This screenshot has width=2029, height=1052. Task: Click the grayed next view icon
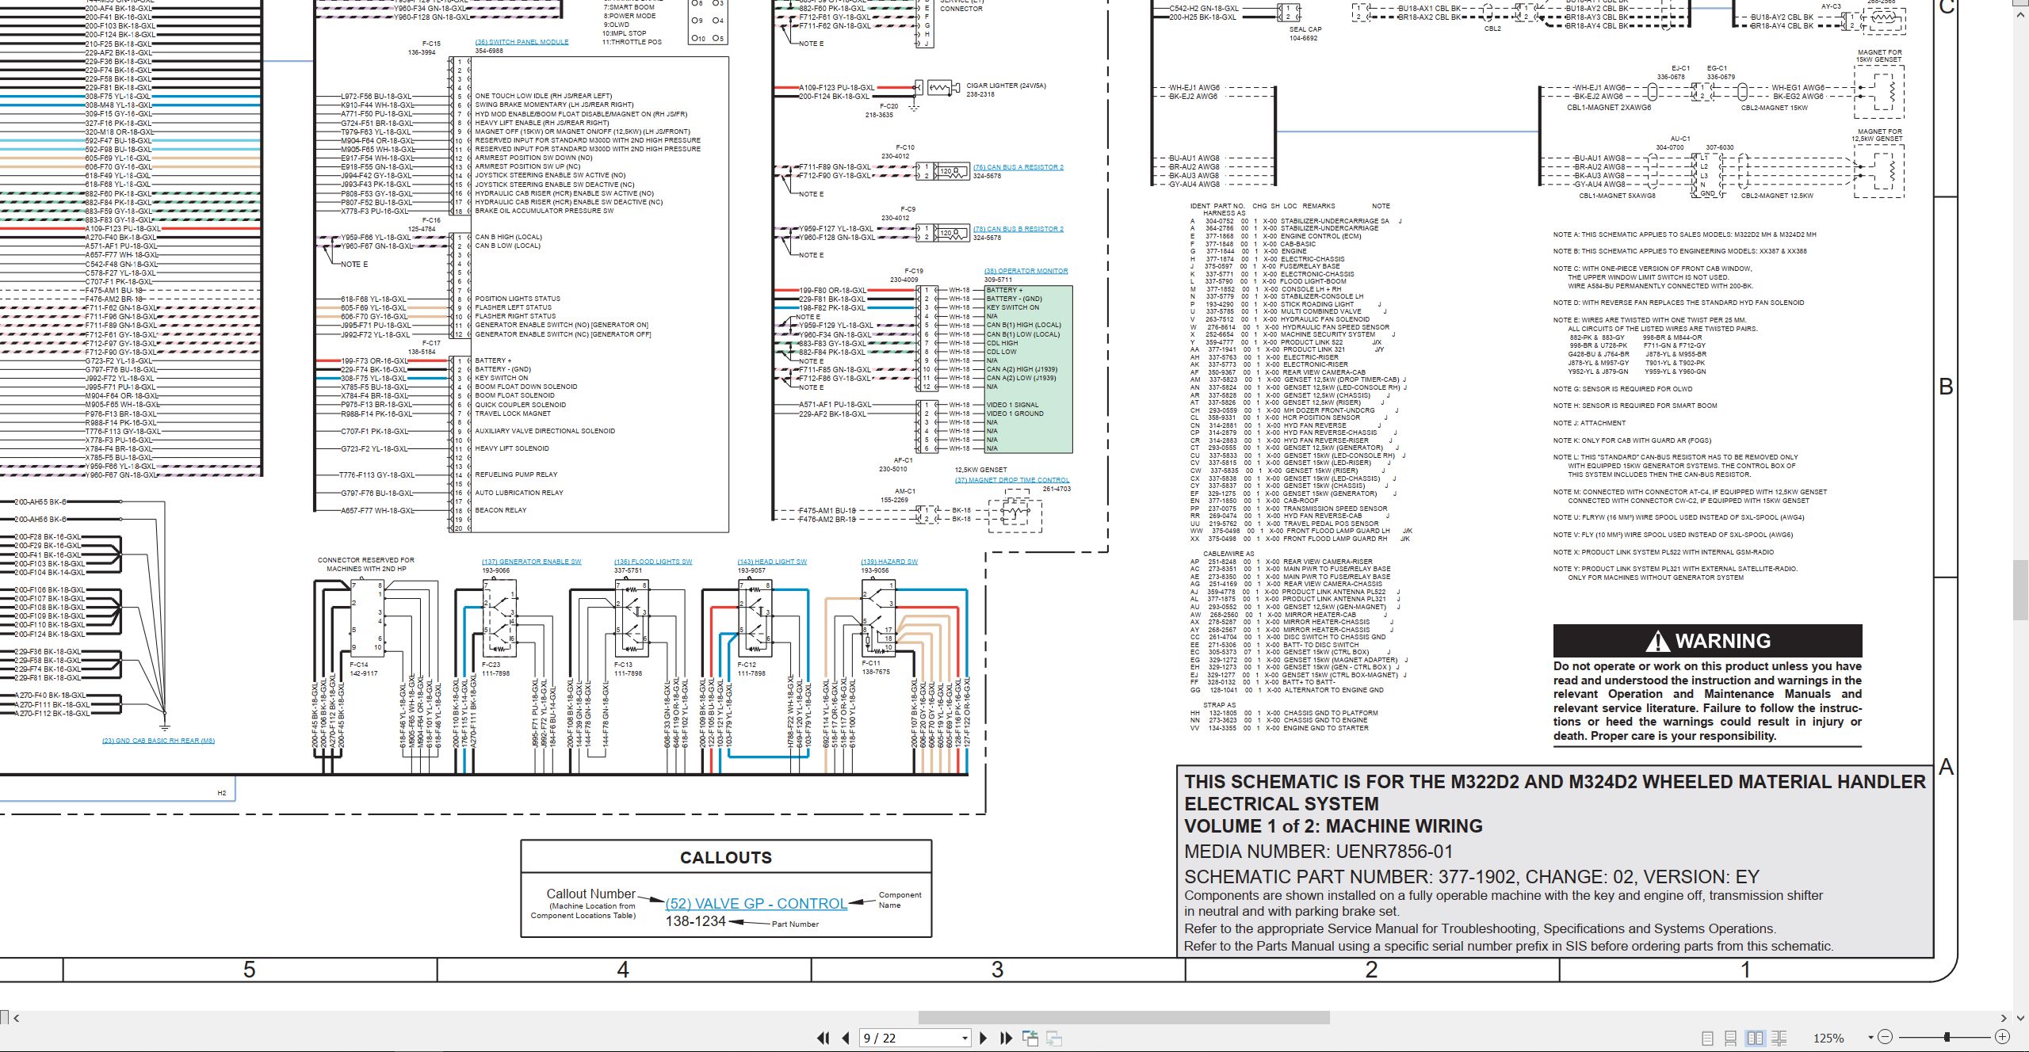1054,1038
